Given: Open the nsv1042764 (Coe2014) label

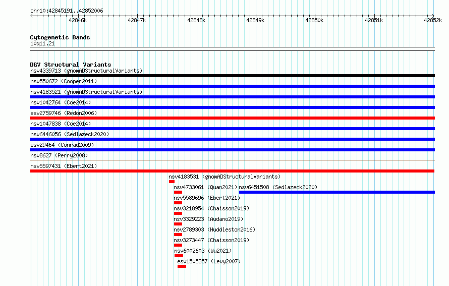Looking at the screenshot, I should 61,102.
